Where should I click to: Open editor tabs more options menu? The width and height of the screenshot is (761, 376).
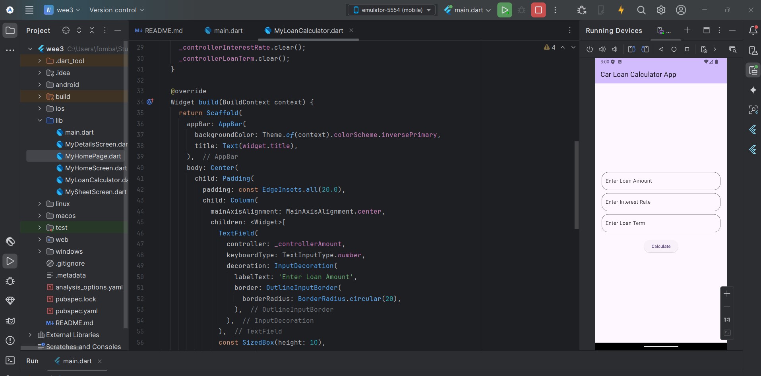(569, 30)
